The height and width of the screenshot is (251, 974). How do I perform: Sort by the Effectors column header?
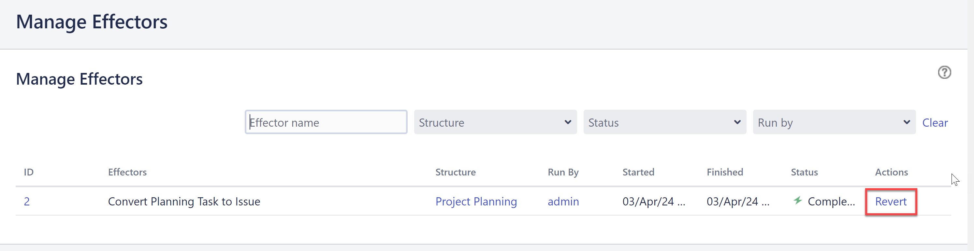point(127,172)
